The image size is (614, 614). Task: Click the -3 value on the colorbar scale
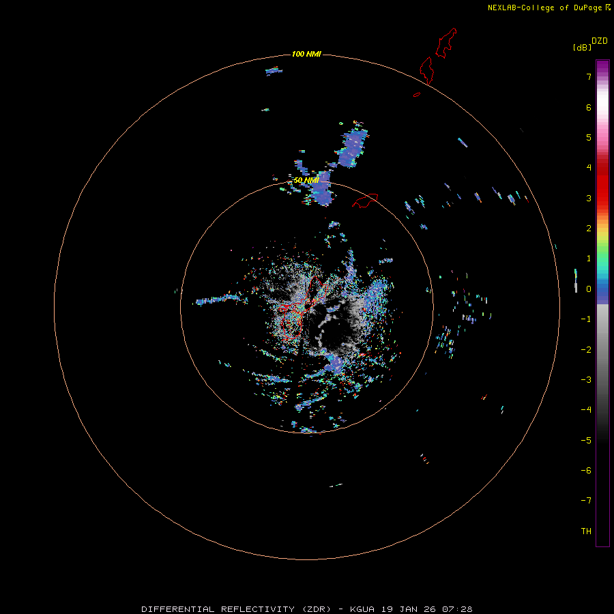586,380
